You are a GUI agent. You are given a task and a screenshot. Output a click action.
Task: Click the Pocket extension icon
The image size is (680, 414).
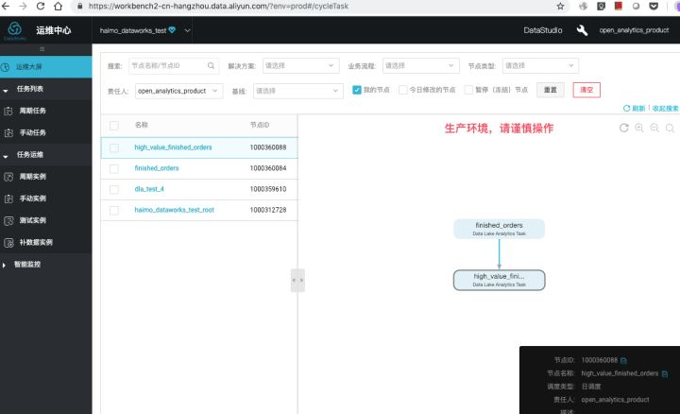[x=654, y=6]
